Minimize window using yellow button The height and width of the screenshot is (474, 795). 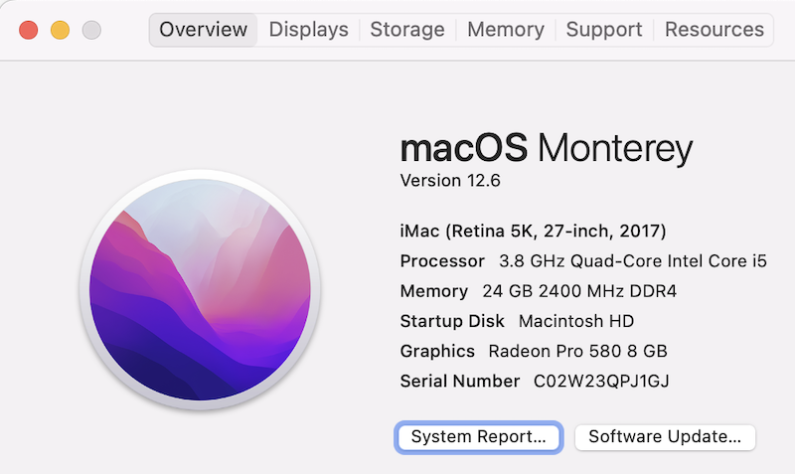(x=60, y=30)
